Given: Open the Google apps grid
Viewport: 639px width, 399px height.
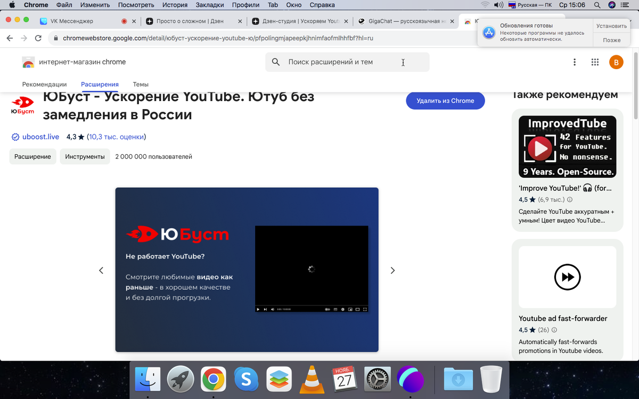Looking at the screenshot, I should 595,62.
